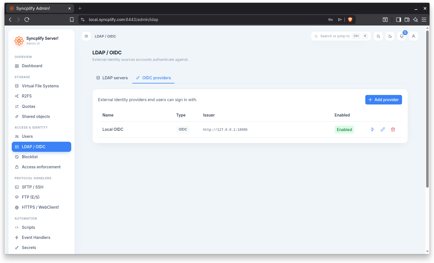Viewport: 434px width, 263px height.
Task: Open the Users page in sidebar
Action: [41, 136]
